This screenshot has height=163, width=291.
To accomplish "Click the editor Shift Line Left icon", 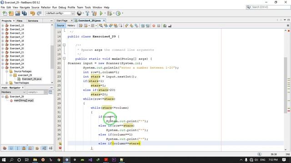I will click(142, 26).
